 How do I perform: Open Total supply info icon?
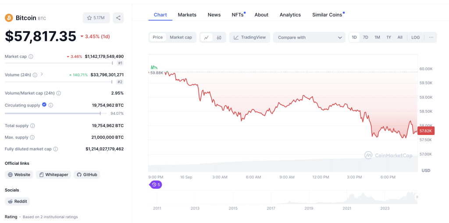(32, 126)
